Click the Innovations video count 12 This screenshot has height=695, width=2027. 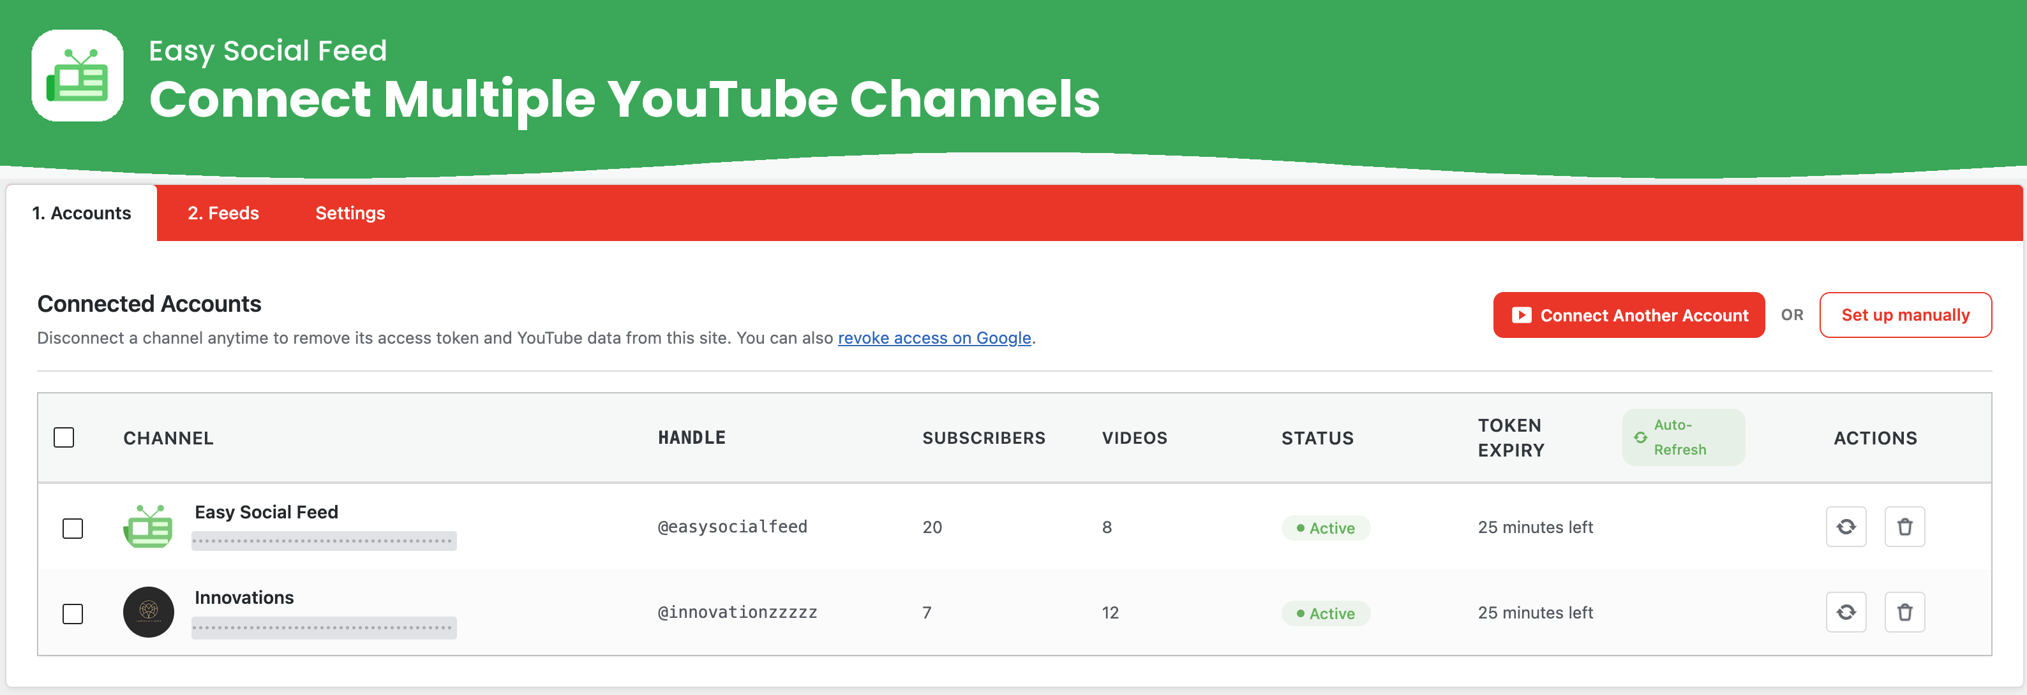click(1111, 613)
